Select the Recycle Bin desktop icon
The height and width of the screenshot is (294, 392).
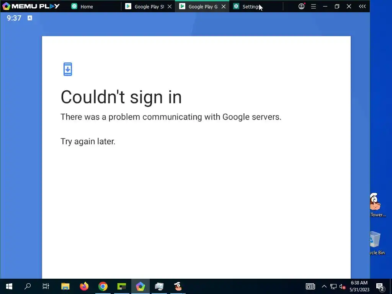coord(376,243)
